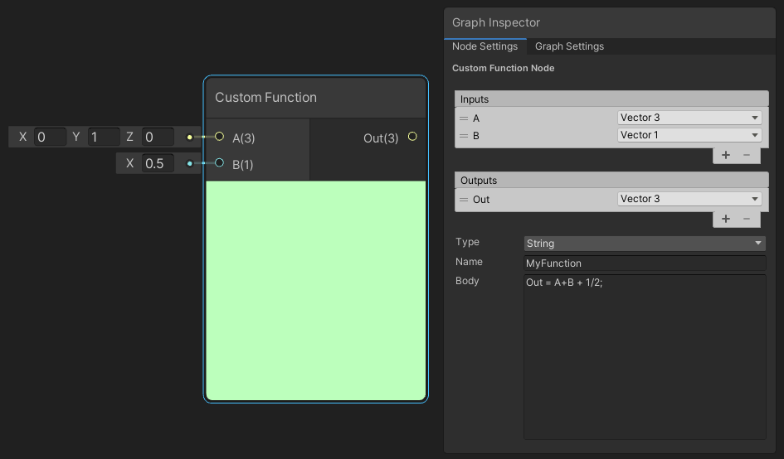Click the A(3) input port circle
The height and width of the screenshot is (459, 784).
pos(220,137)
